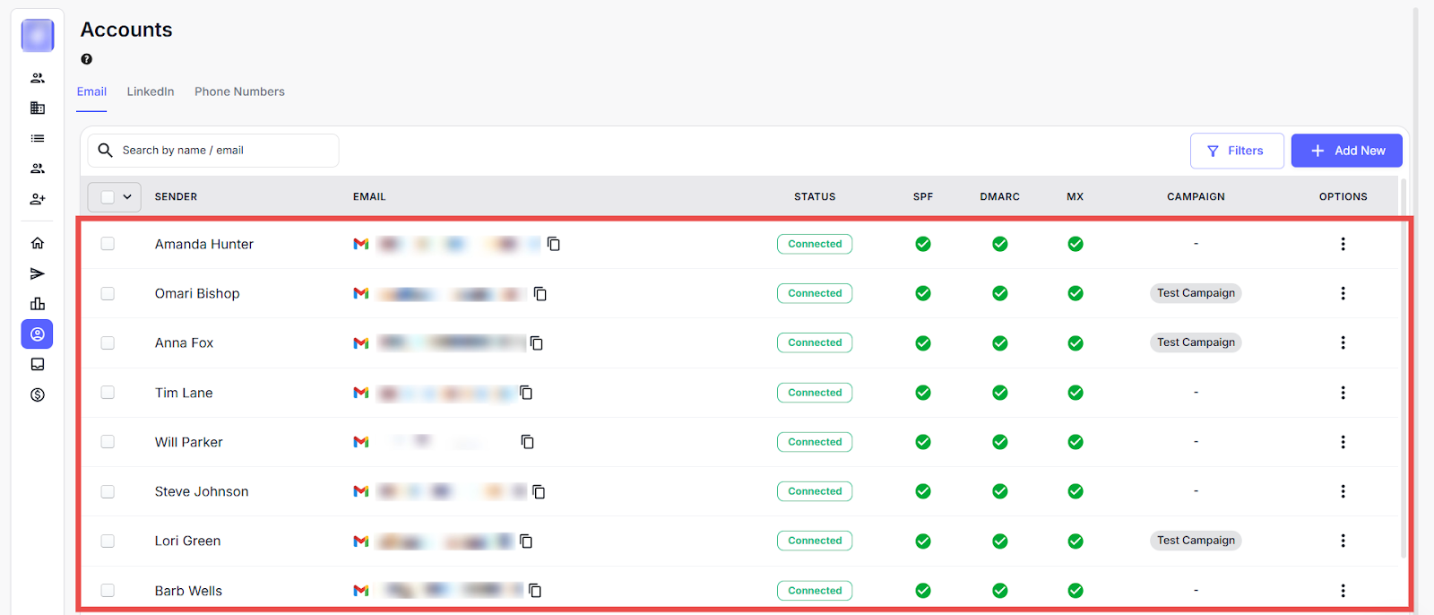Viewport: 1434px width, 615px height.
Task: Open the paper plane send icon
Action: [38, 273]
